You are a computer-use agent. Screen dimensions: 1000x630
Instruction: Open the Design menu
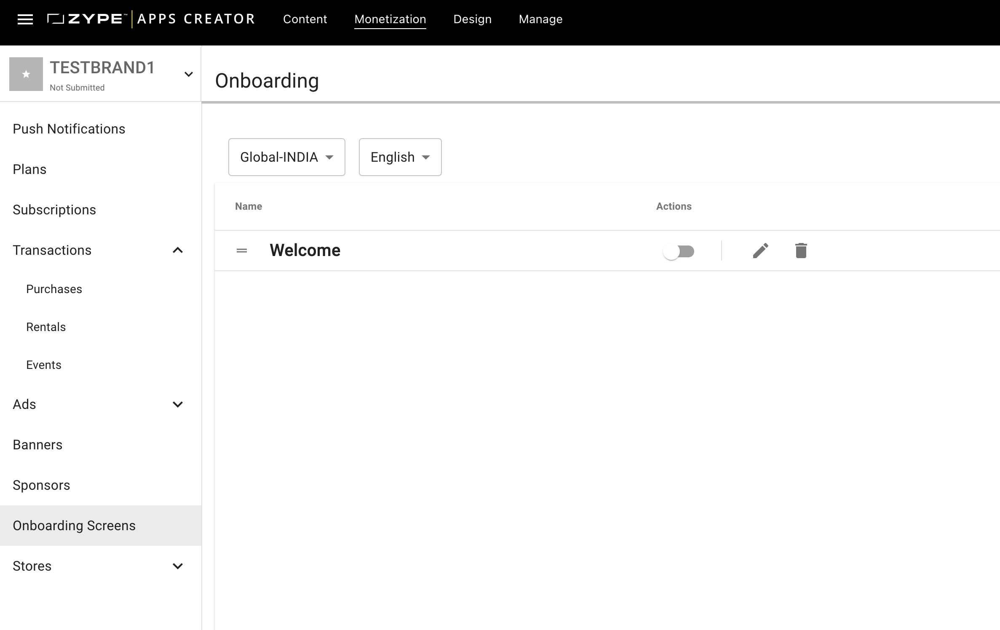click(x=473, y=19)
